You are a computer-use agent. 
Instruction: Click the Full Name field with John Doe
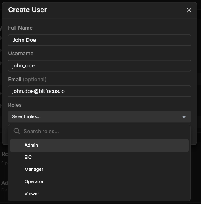tap(99, 40)
